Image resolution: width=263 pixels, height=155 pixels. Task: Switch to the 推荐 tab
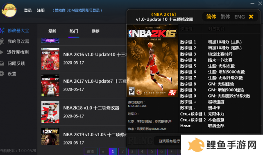95,31
